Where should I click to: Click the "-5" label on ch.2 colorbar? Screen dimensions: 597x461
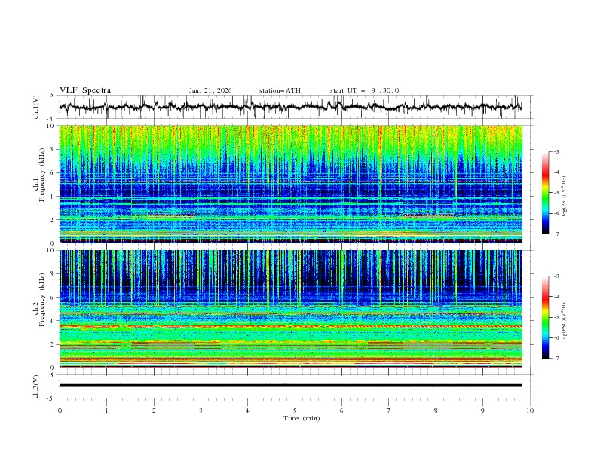click(556, 317)
